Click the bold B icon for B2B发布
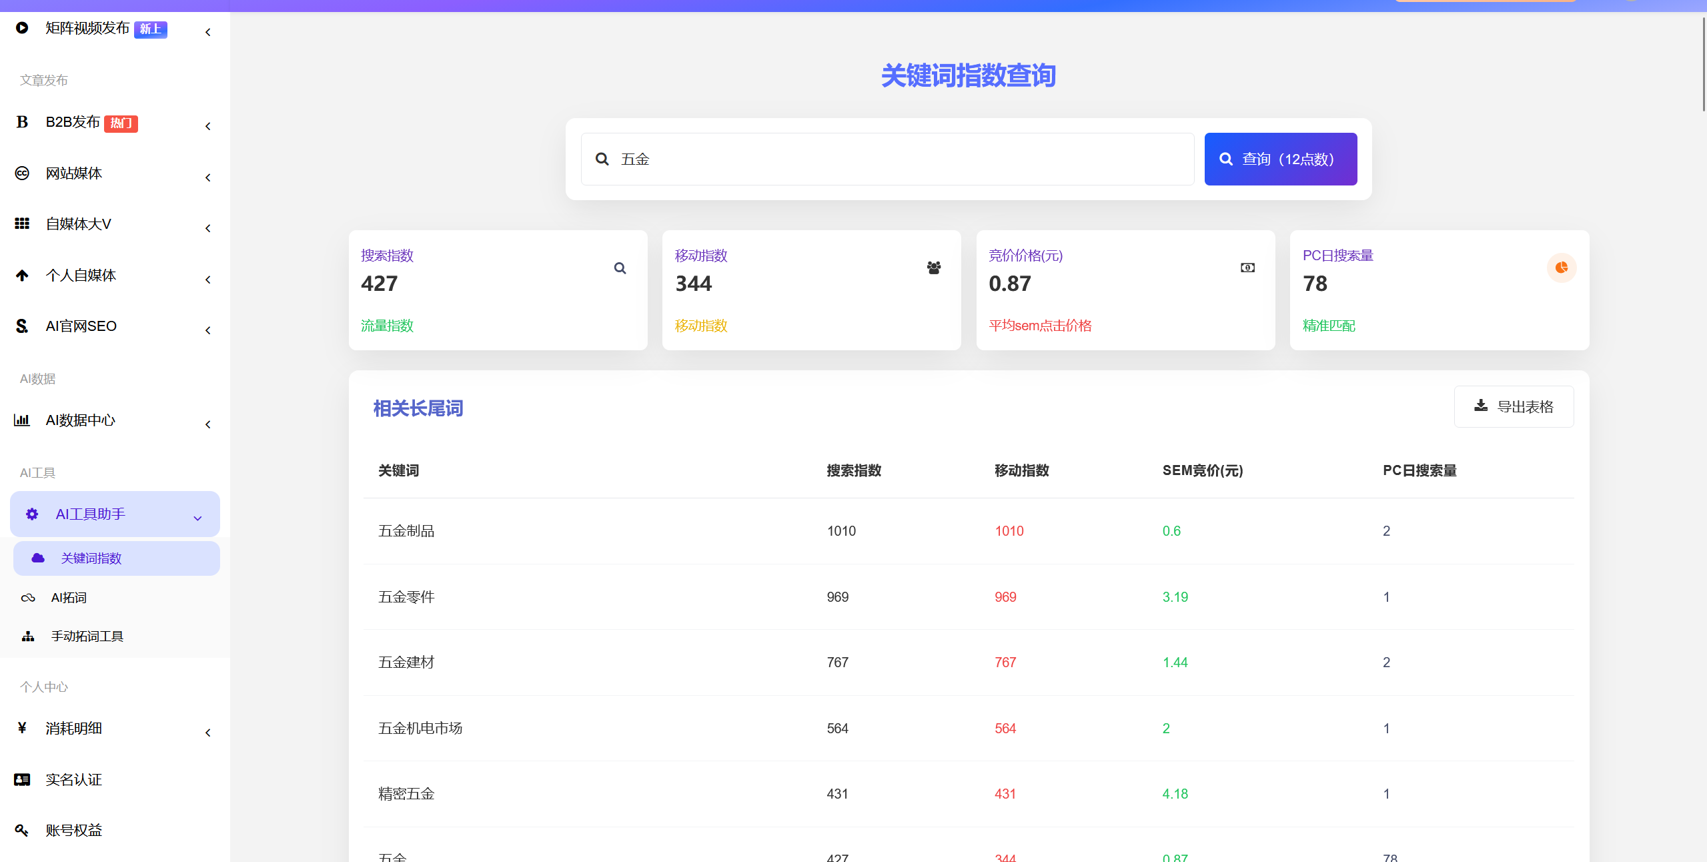 click(x=22, y=122)
